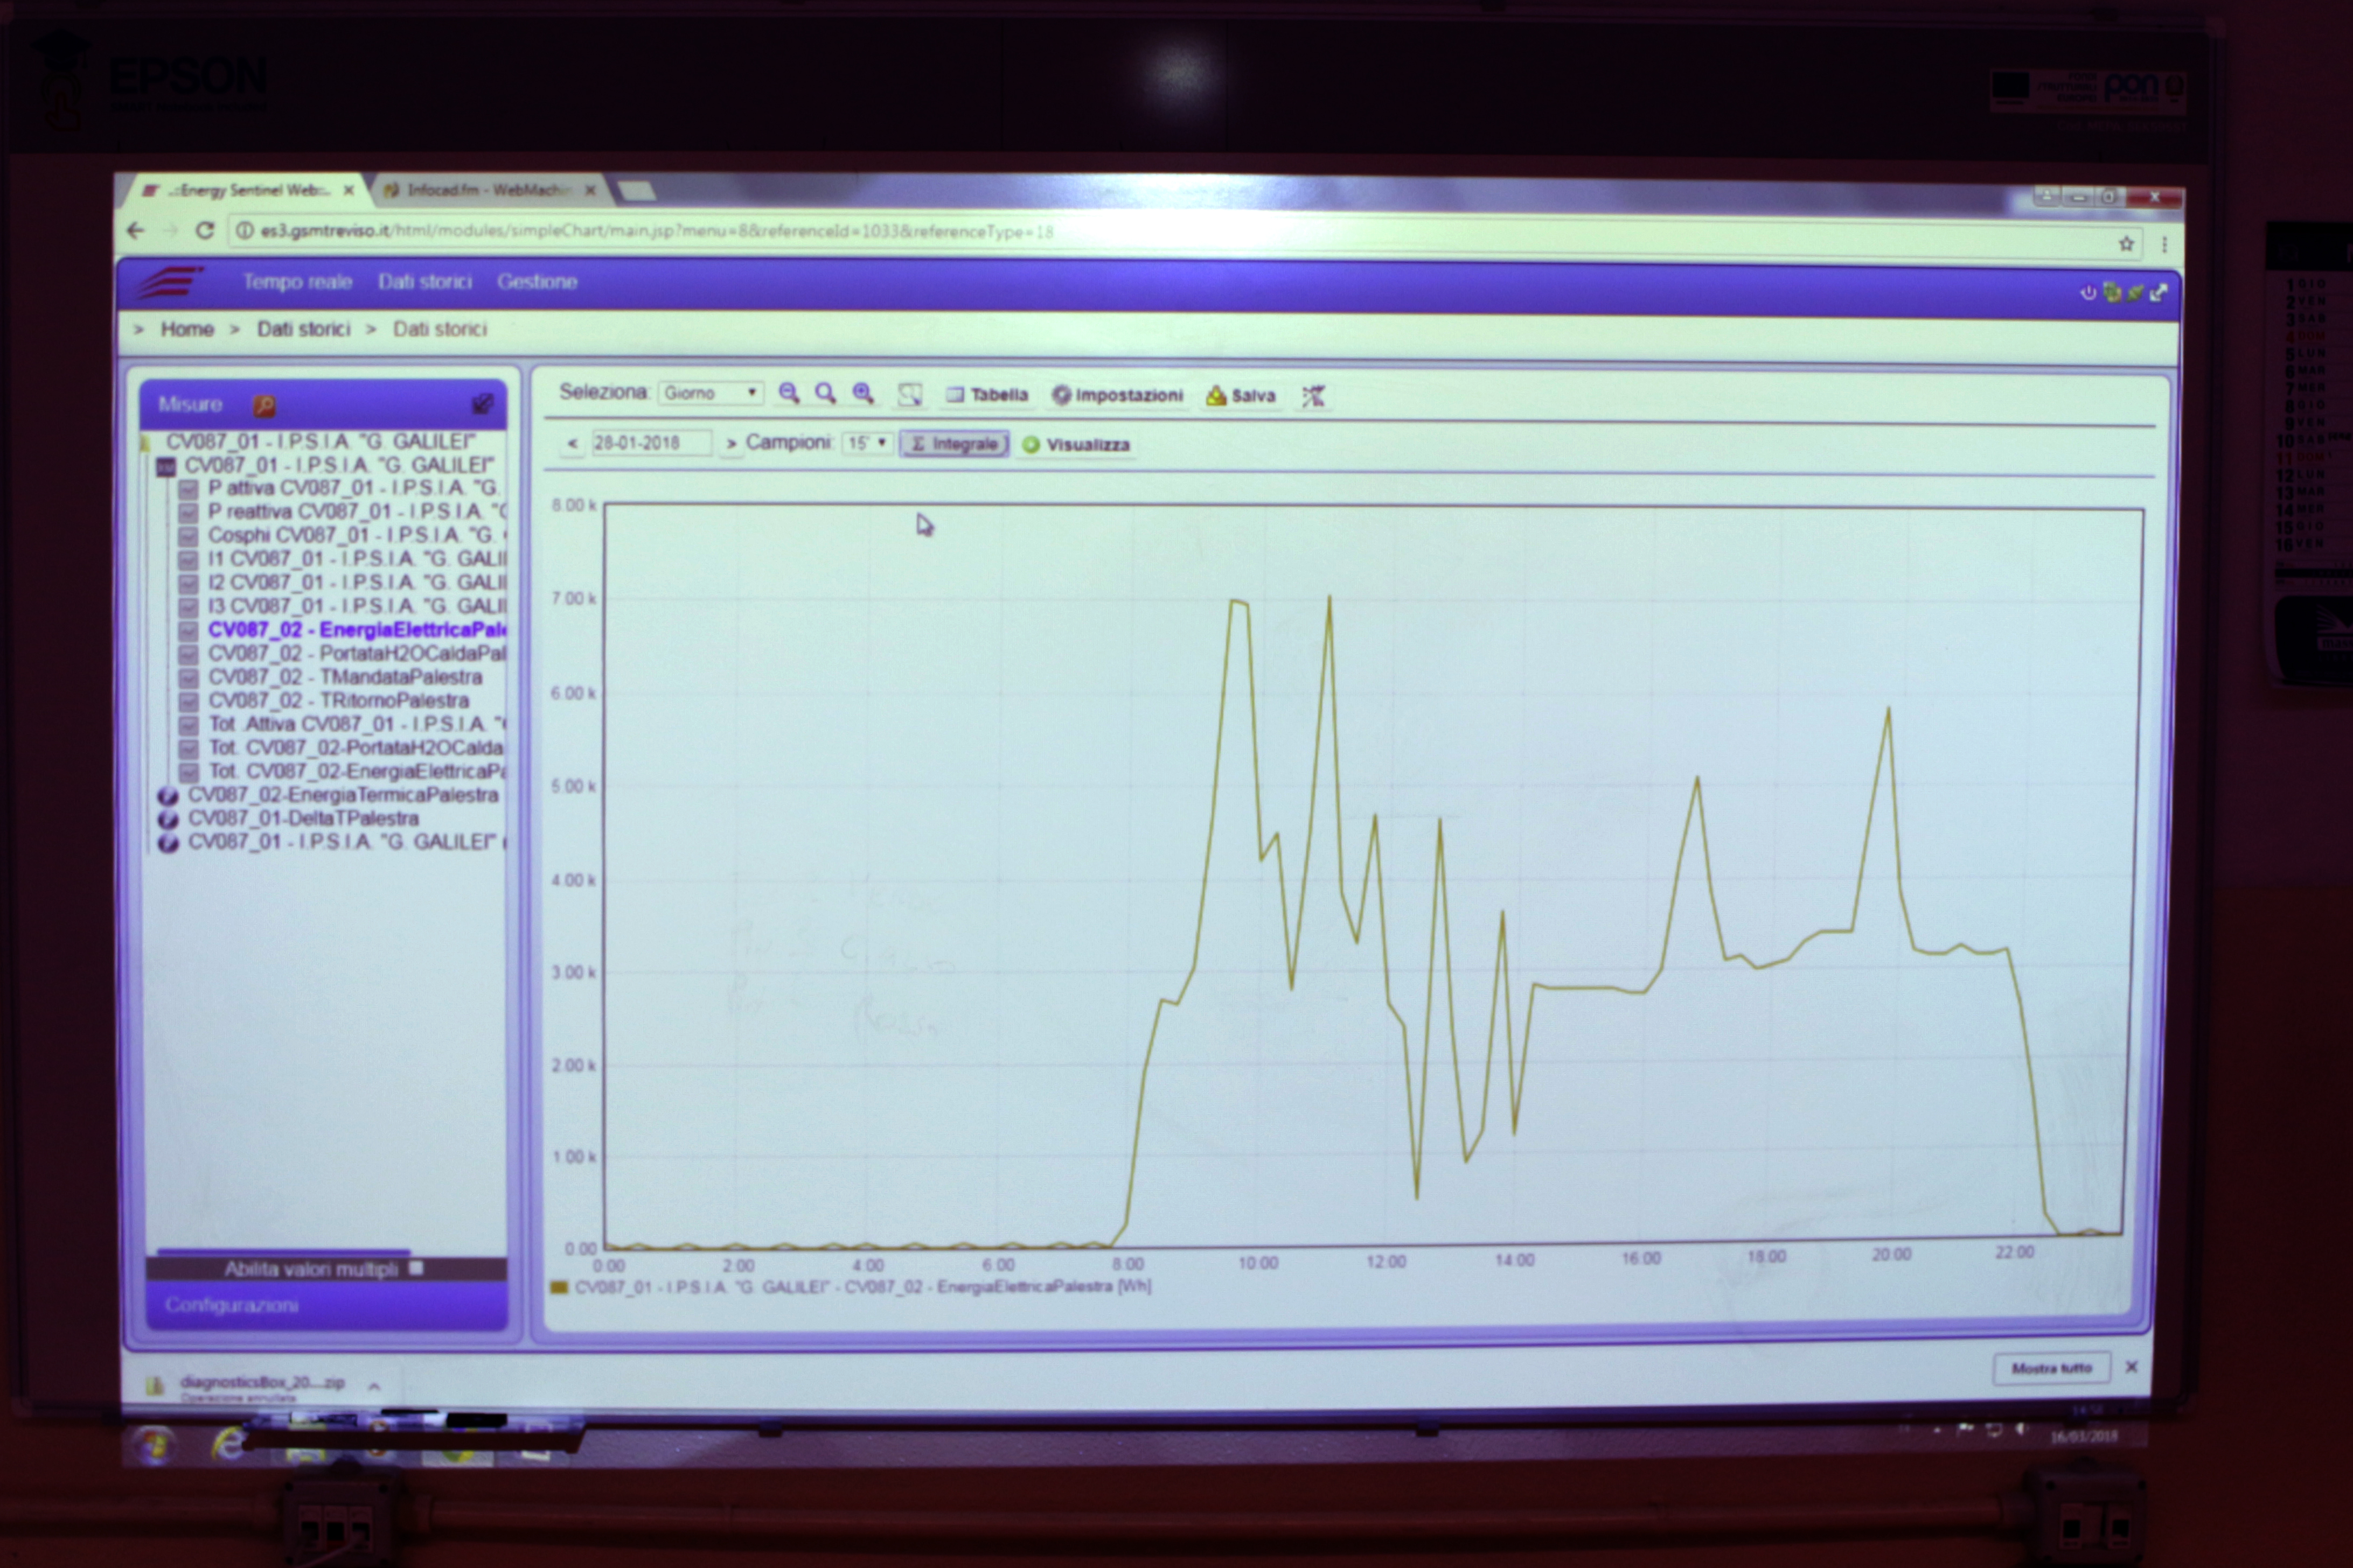Viewport: 2353px width, 1568px height.
Task: Click the zoom out magnifier icon
Action: point(788,393)
